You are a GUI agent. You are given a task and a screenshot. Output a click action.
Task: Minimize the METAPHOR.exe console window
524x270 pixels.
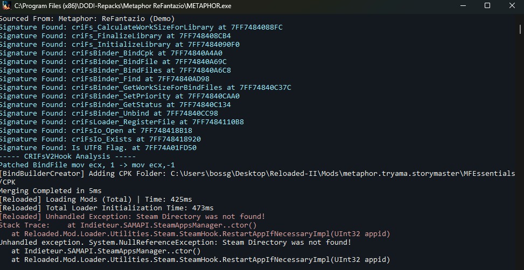coord(463,6)
